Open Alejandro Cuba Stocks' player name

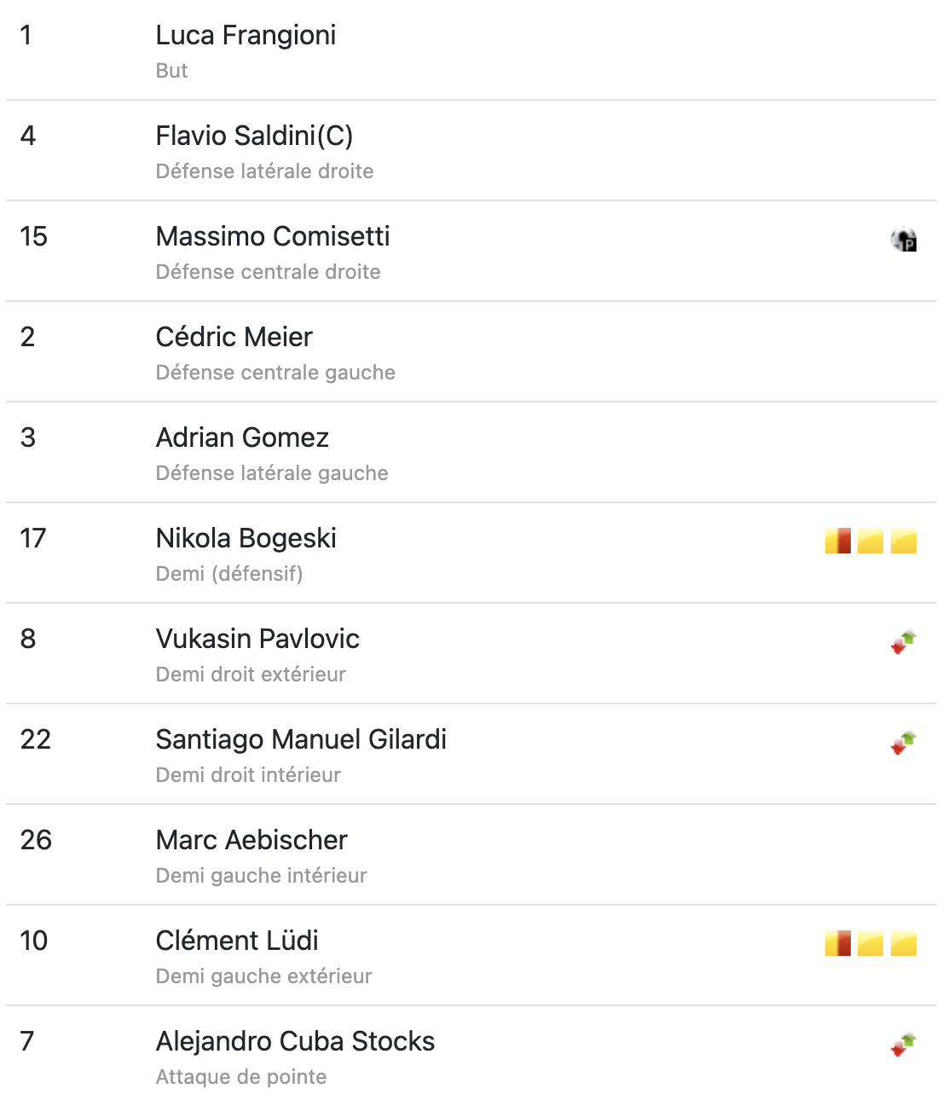coord(295,1041)
